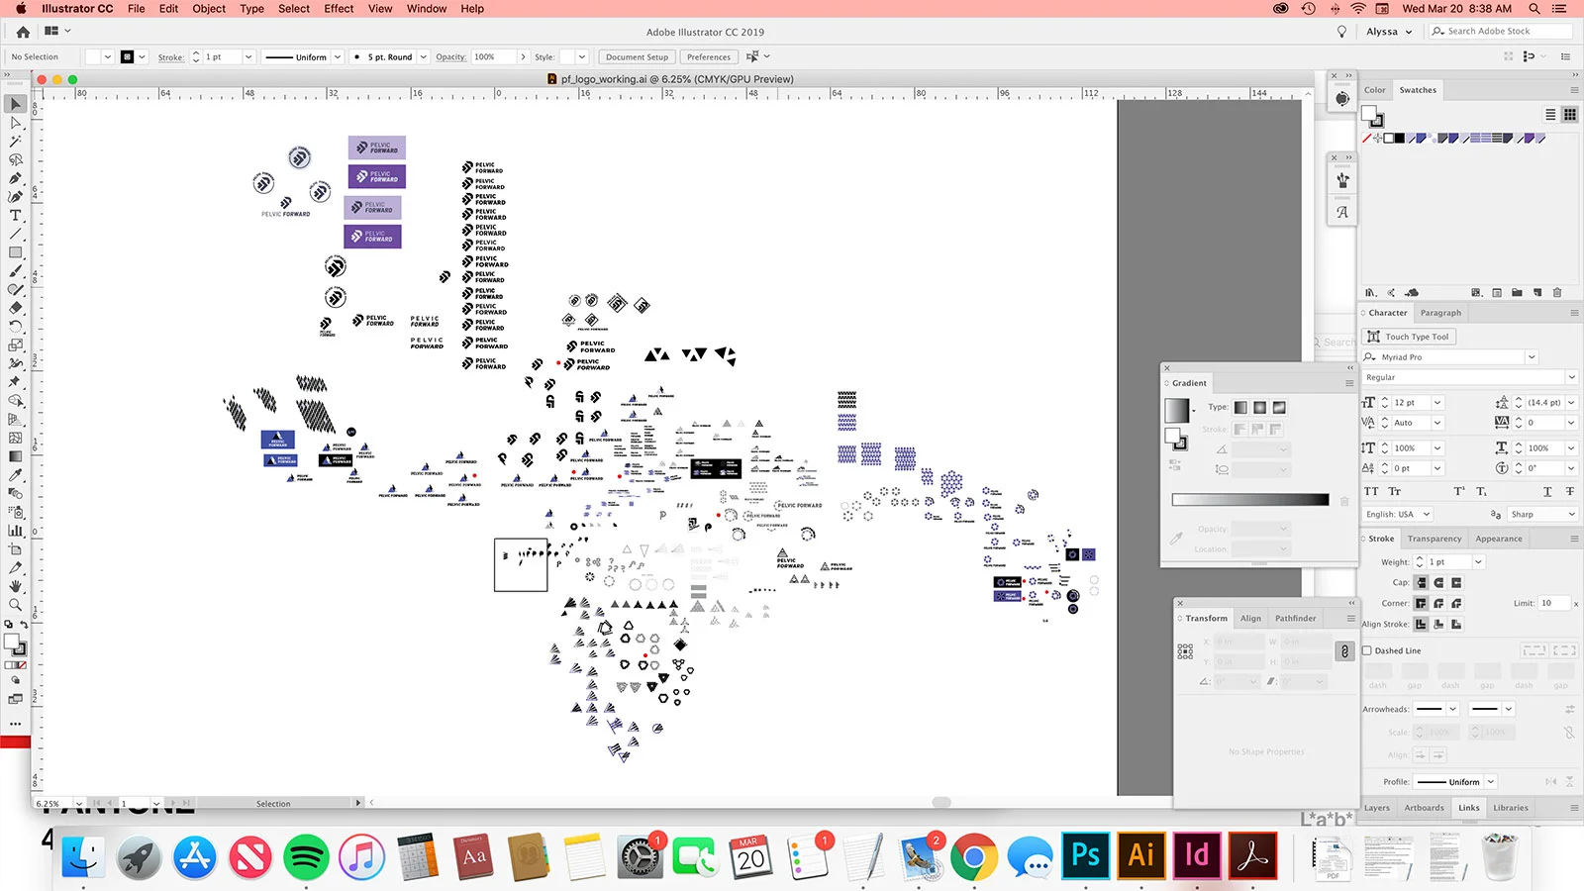1584x891 pixels.
Task: Switch to the Paragraph tab
Action: click(1440, 313)
